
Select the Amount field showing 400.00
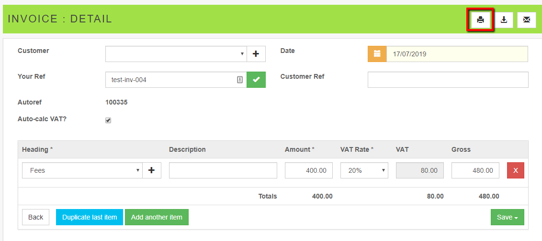click(308, 170)
